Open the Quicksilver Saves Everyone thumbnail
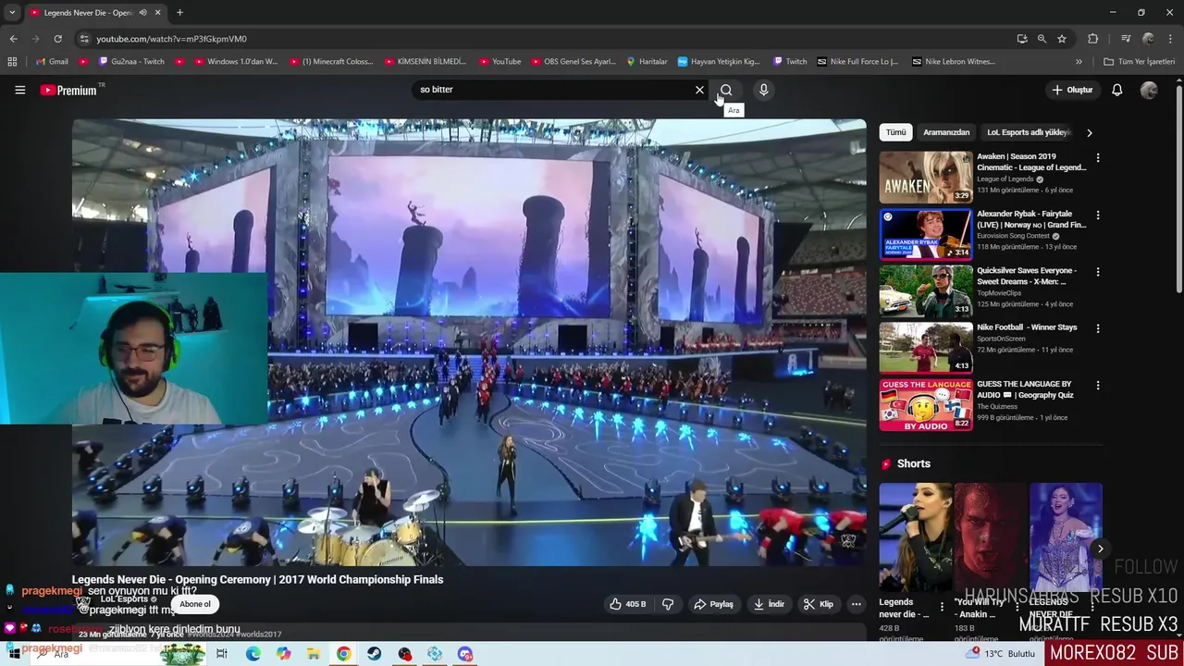This screenshot has width=1184, height=666. click(926, 291)
